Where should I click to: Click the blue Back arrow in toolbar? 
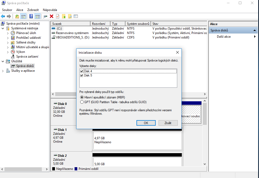click(3, 16)
